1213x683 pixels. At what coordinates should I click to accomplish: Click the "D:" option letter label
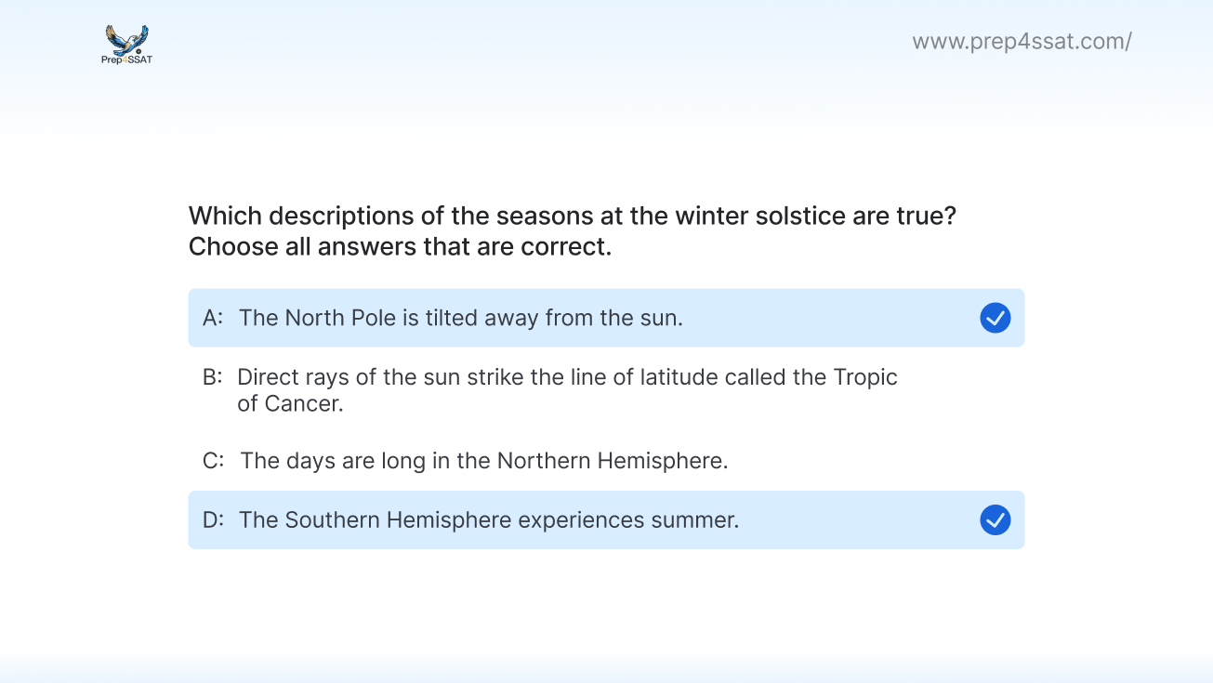click(x=213, y=519)
